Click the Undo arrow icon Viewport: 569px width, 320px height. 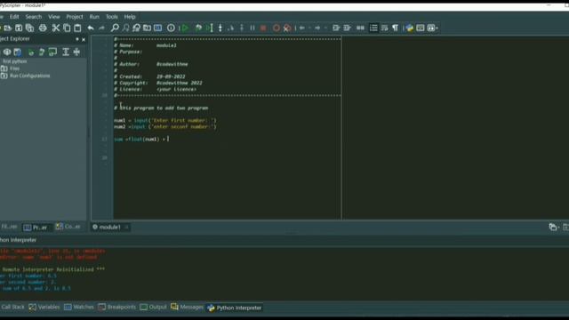pyautogui.click(x=91, y=28)
